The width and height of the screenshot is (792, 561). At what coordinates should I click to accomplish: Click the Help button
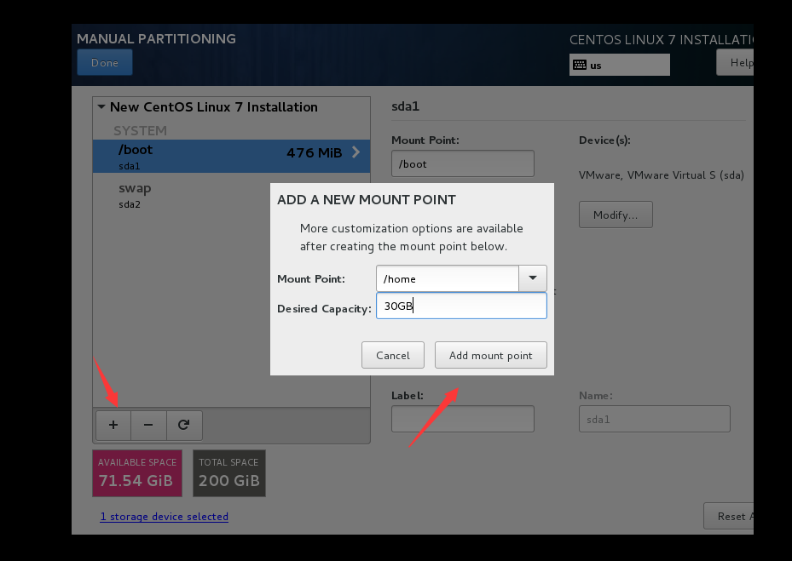(736, 62)
